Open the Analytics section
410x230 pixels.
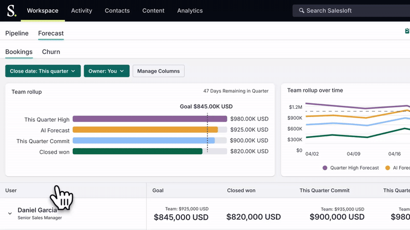tap(190, 11)
